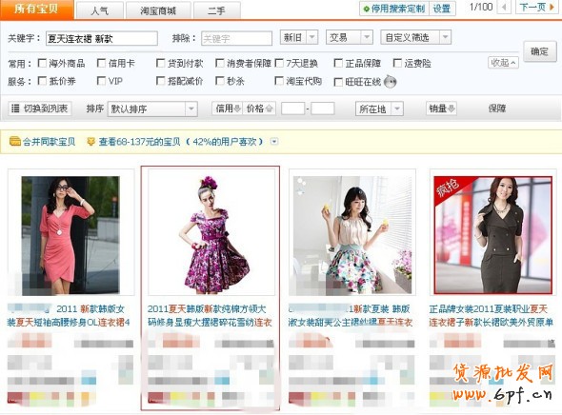Enable the 海外商品 checkbox
562x415 pixels.
(42, 64)
